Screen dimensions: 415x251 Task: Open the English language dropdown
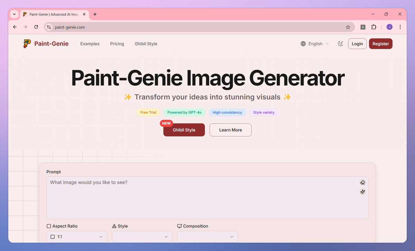click(315, 44)
